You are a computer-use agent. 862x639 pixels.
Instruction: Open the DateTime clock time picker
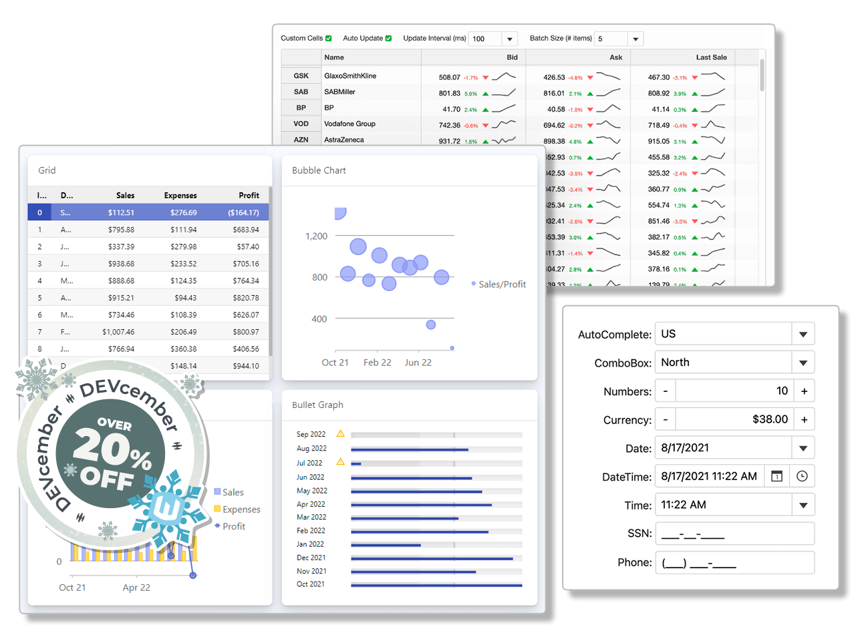coord(802,476)
